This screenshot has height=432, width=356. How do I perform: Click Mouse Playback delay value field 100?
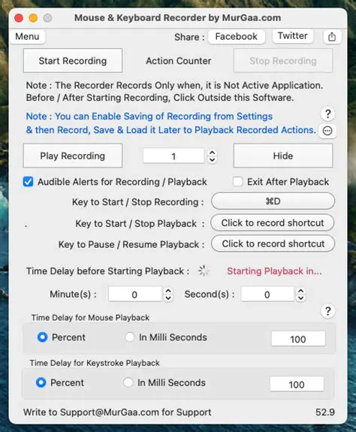pyautogui.click(x=298, y=339)
